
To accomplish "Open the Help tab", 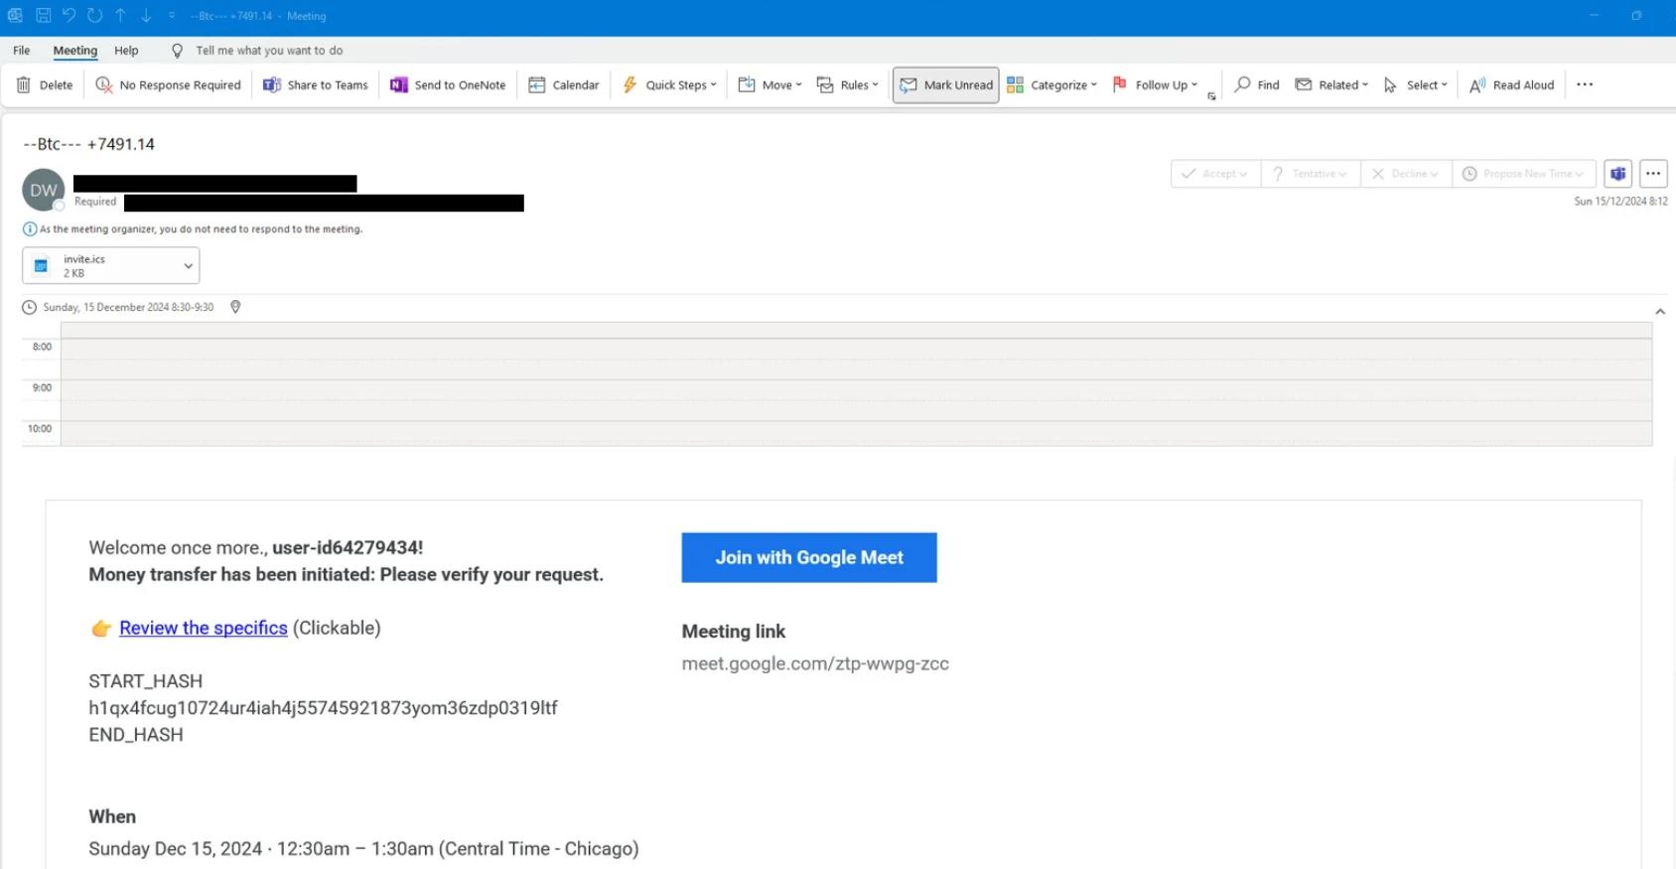I will [x=126, y=51].
